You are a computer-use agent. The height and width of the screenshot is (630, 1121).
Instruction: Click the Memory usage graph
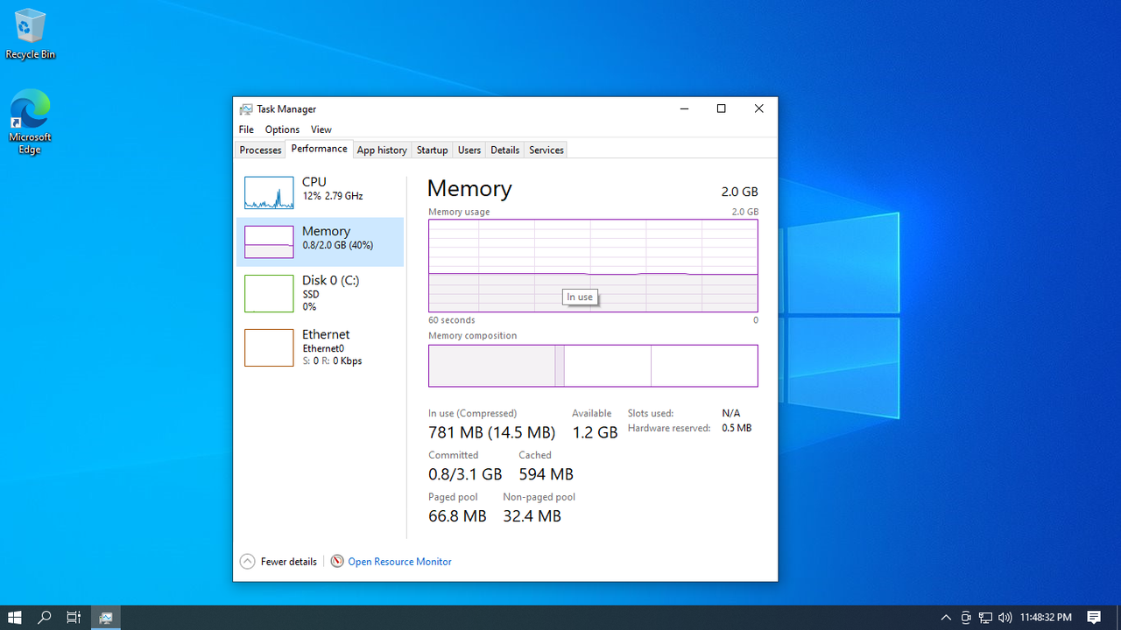tap(593, 265)
